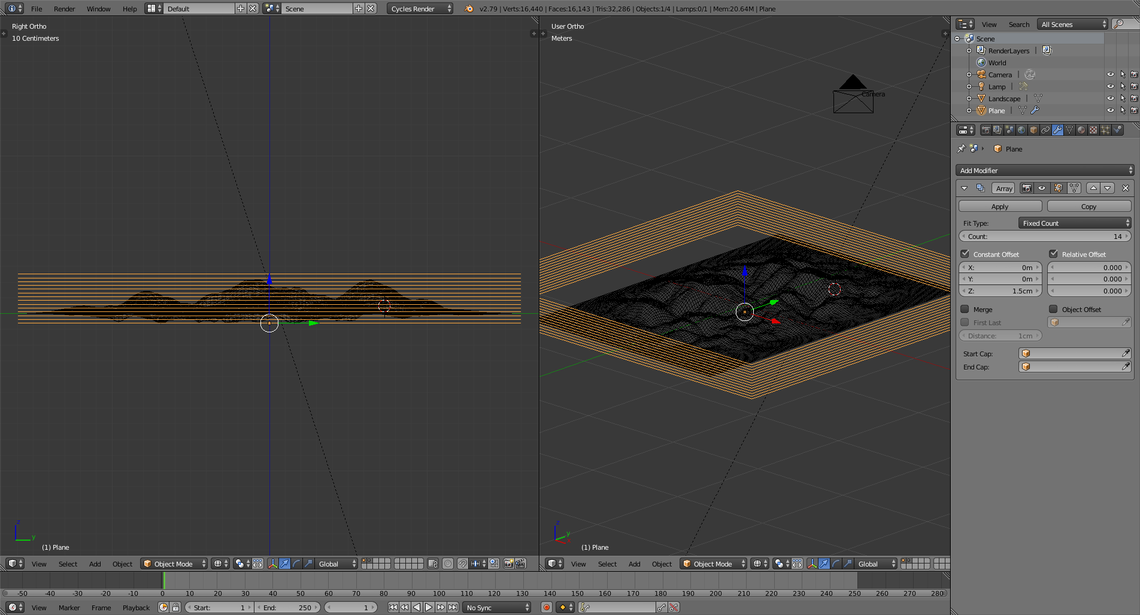
Task: Toggle snap during transform magnet in left viewport
Action: point(463,564)
